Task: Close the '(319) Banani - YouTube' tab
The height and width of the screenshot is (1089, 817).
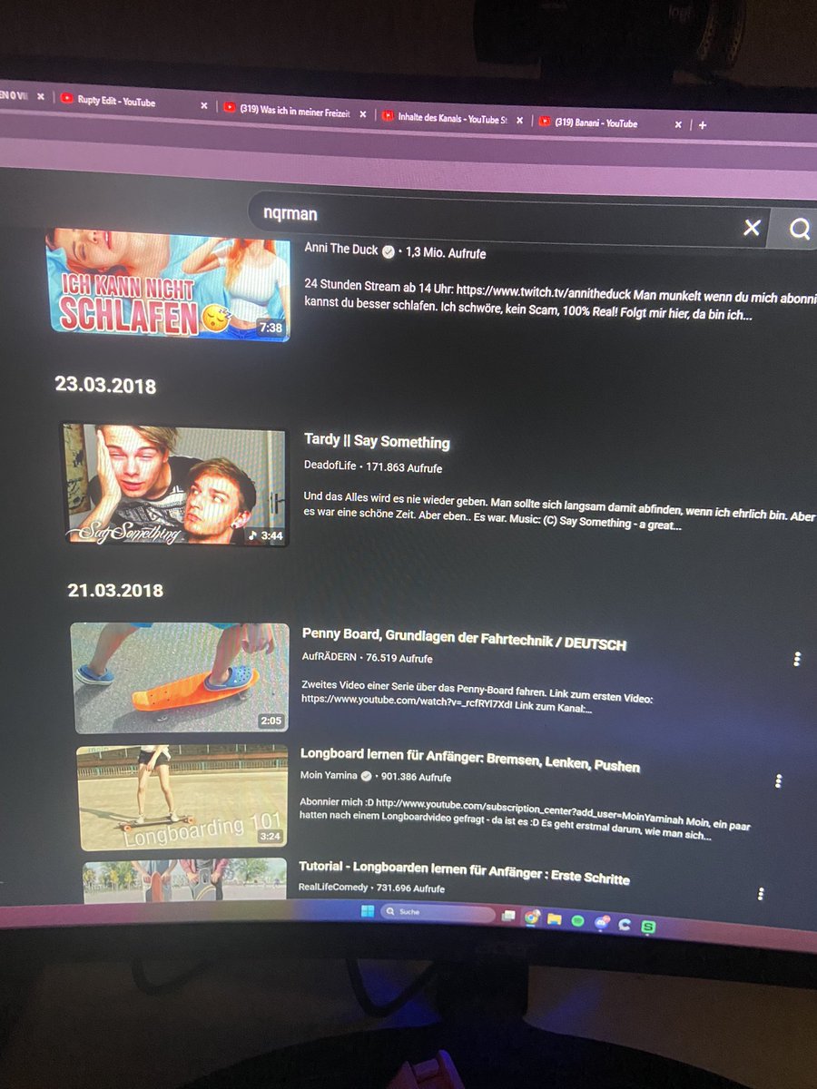Action: pyautogui.click(x=677, y=125)
